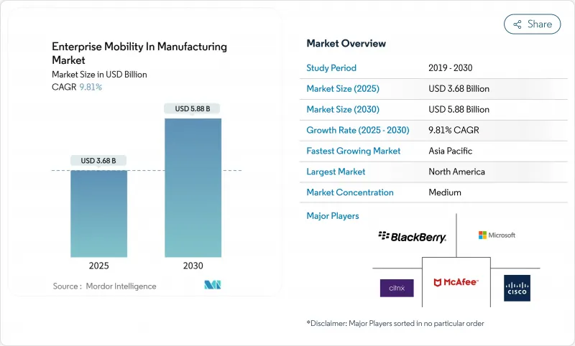Click the BlackBerry logo
575x346 pixels.
[x=413, y=236]
